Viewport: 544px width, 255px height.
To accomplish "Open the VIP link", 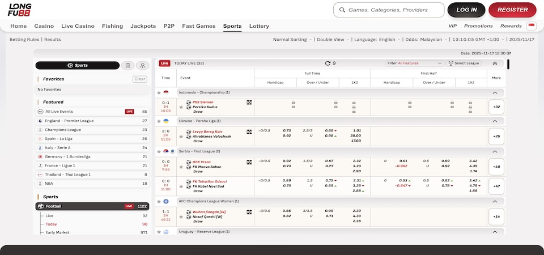I will coord(452,26).
